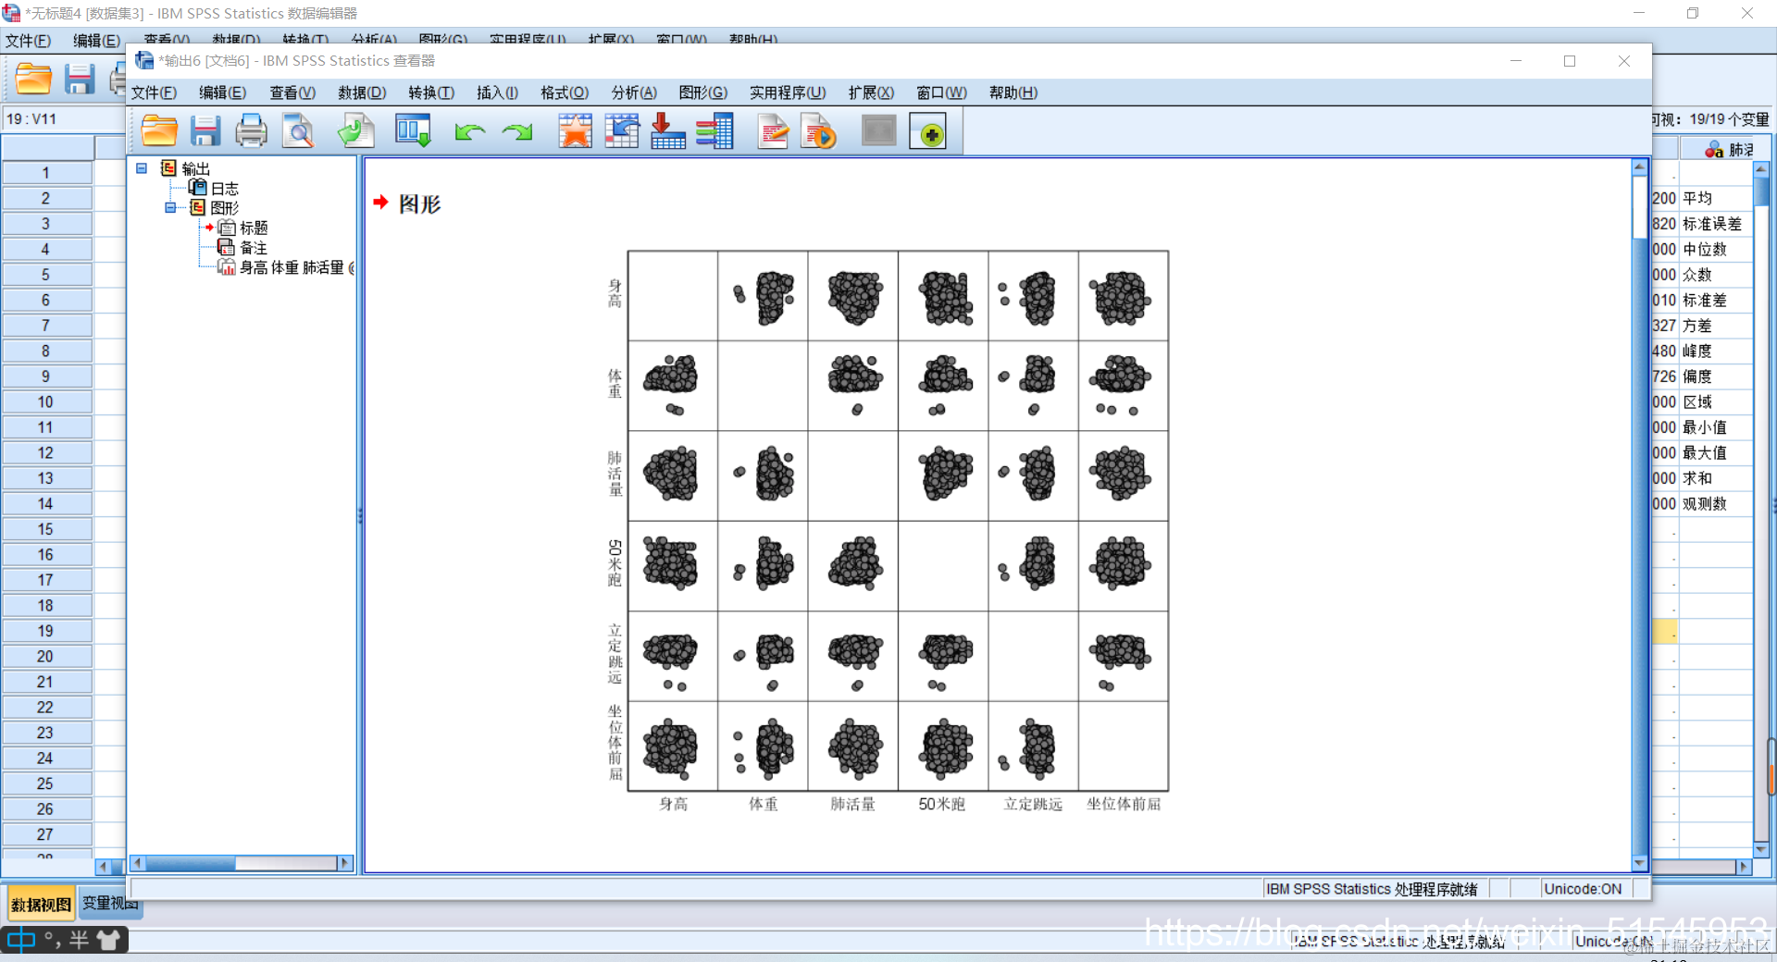Open the viewer 分析(A) menu
Viewport: 1777px width, 962px height.
click(x=634, y=92)
